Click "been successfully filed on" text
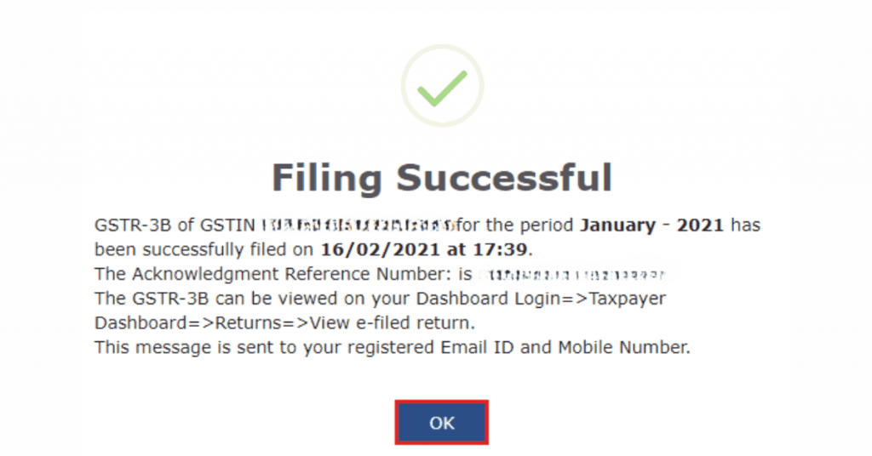Image resolution: width=872 pixels, height=456 pixels. pos(204,250)
